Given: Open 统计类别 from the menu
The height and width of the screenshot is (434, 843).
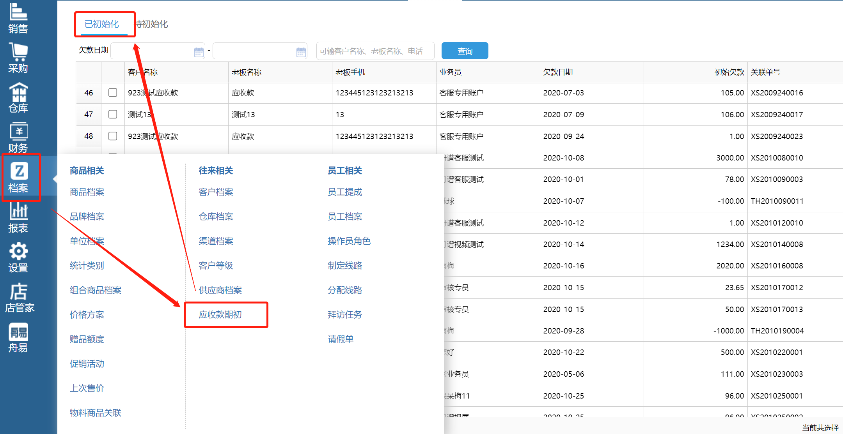Looking at the screenshot, I should click(x=87, y=266).
